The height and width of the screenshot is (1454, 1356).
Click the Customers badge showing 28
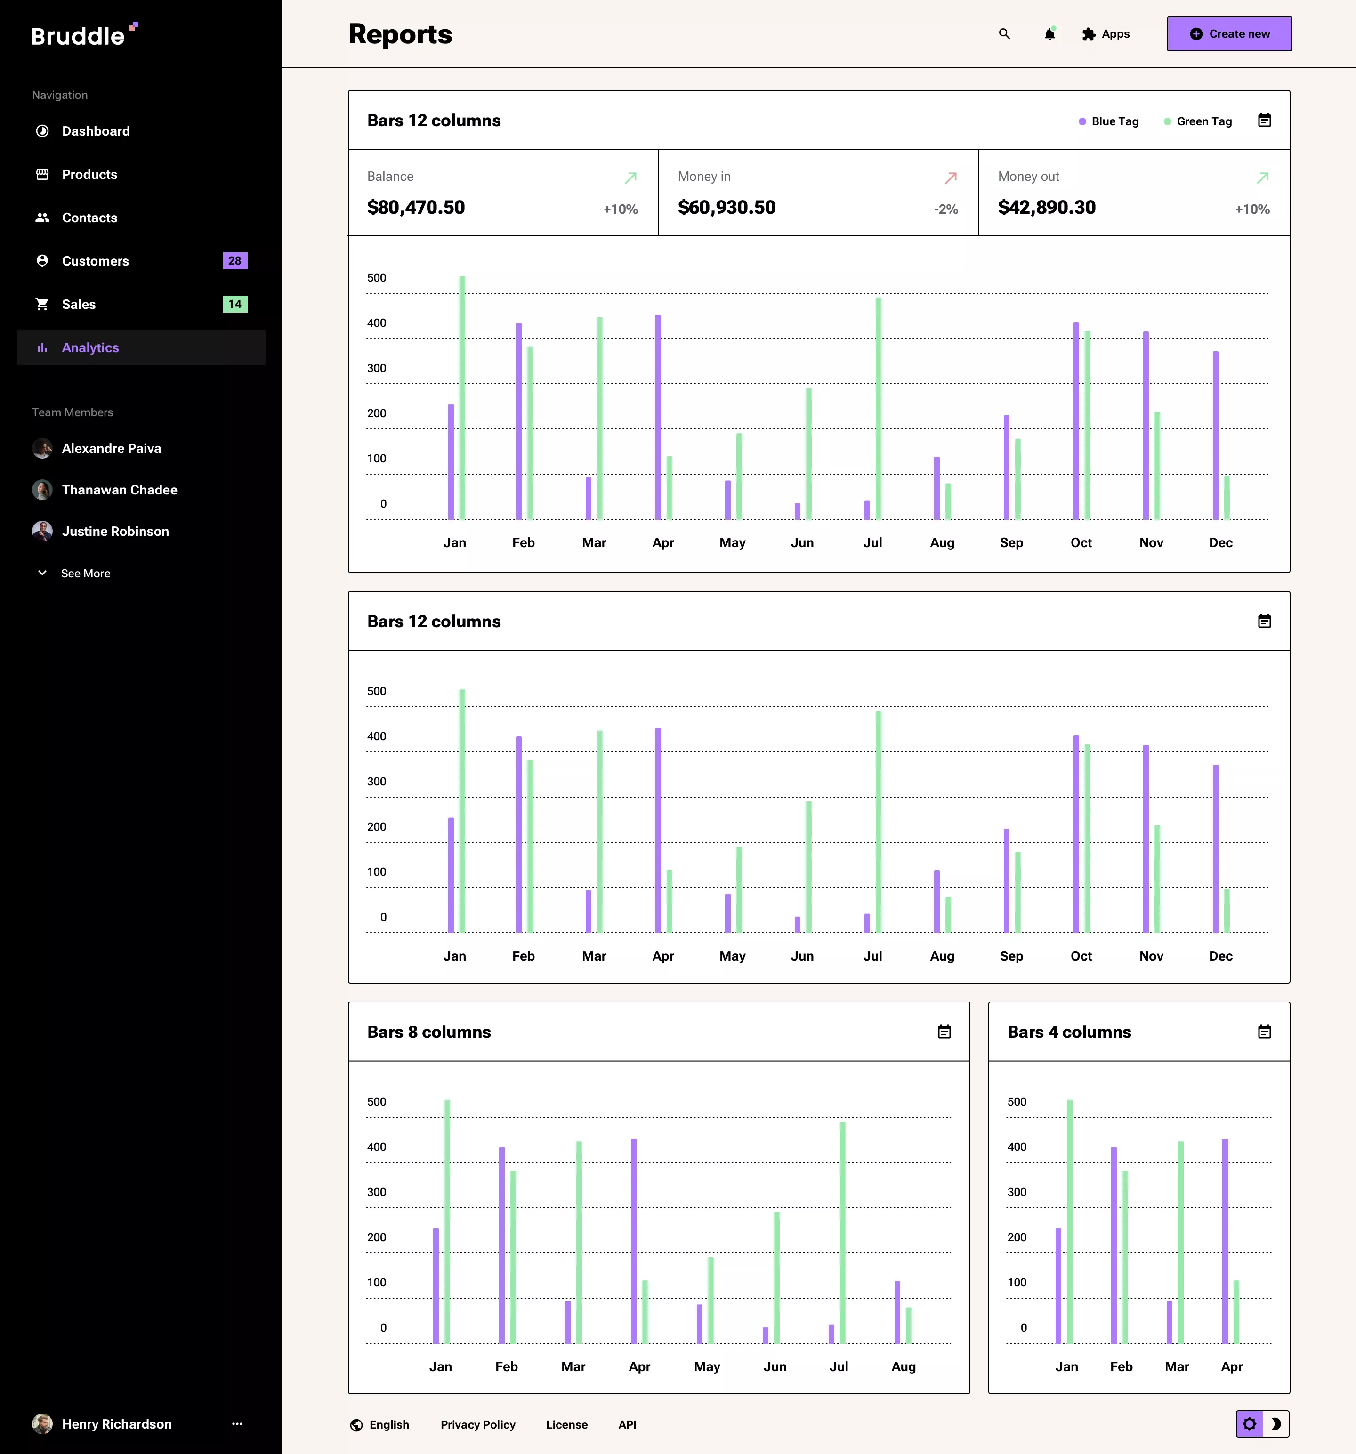[x=234, y=260]
